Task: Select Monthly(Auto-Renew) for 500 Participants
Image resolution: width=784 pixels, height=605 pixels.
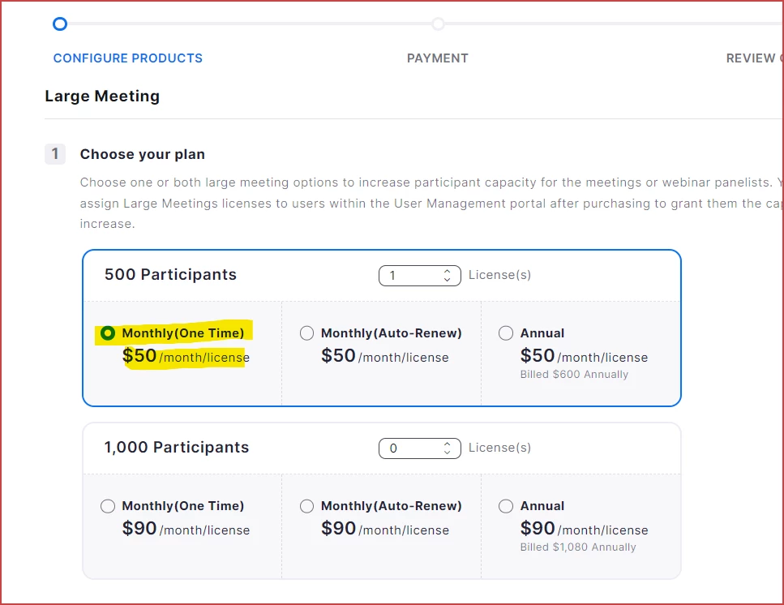Action: (306, 333)
